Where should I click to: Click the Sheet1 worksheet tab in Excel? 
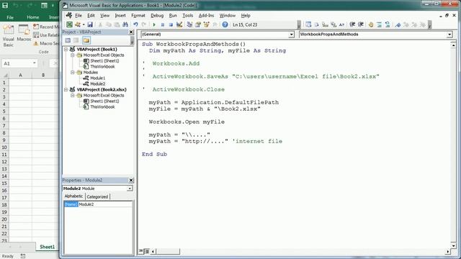tap(47, 247)
